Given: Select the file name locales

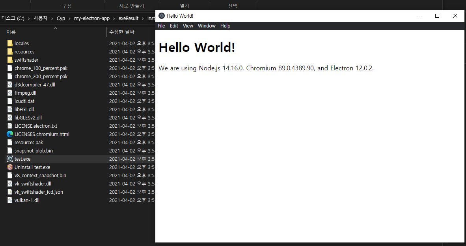Looking at the screenshot, I should click(22, 43).
